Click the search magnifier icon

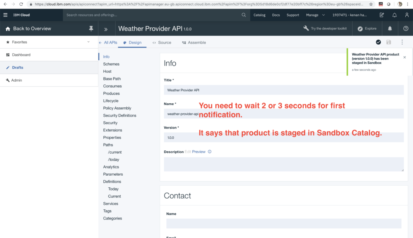click(244, 15)
